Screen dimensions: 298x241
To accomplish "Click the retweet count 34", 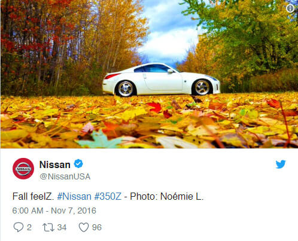I will 62,227.
